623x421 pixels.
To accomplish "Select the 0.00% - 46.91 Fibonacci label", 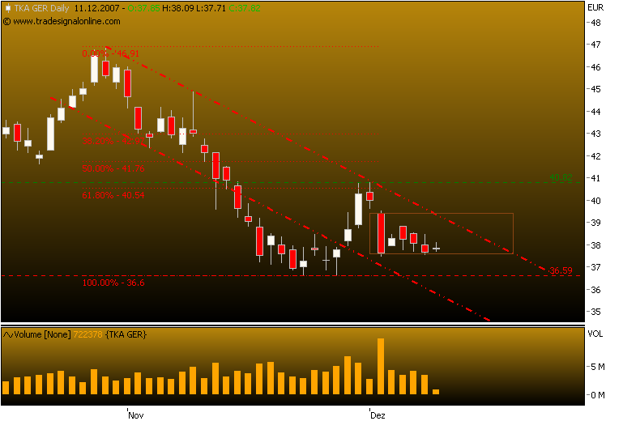I will click(x=110, y=53).
